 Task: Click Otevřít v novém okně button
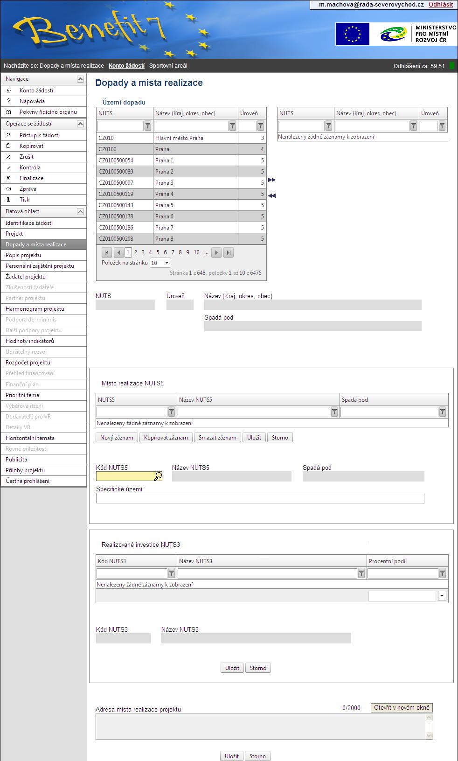[x=402, y=708]
